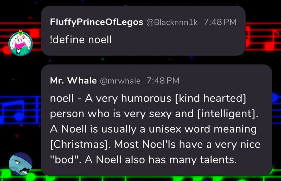Select the "!define noell" command text
This screenshot has width=281, height=181.
click(81, 40)
